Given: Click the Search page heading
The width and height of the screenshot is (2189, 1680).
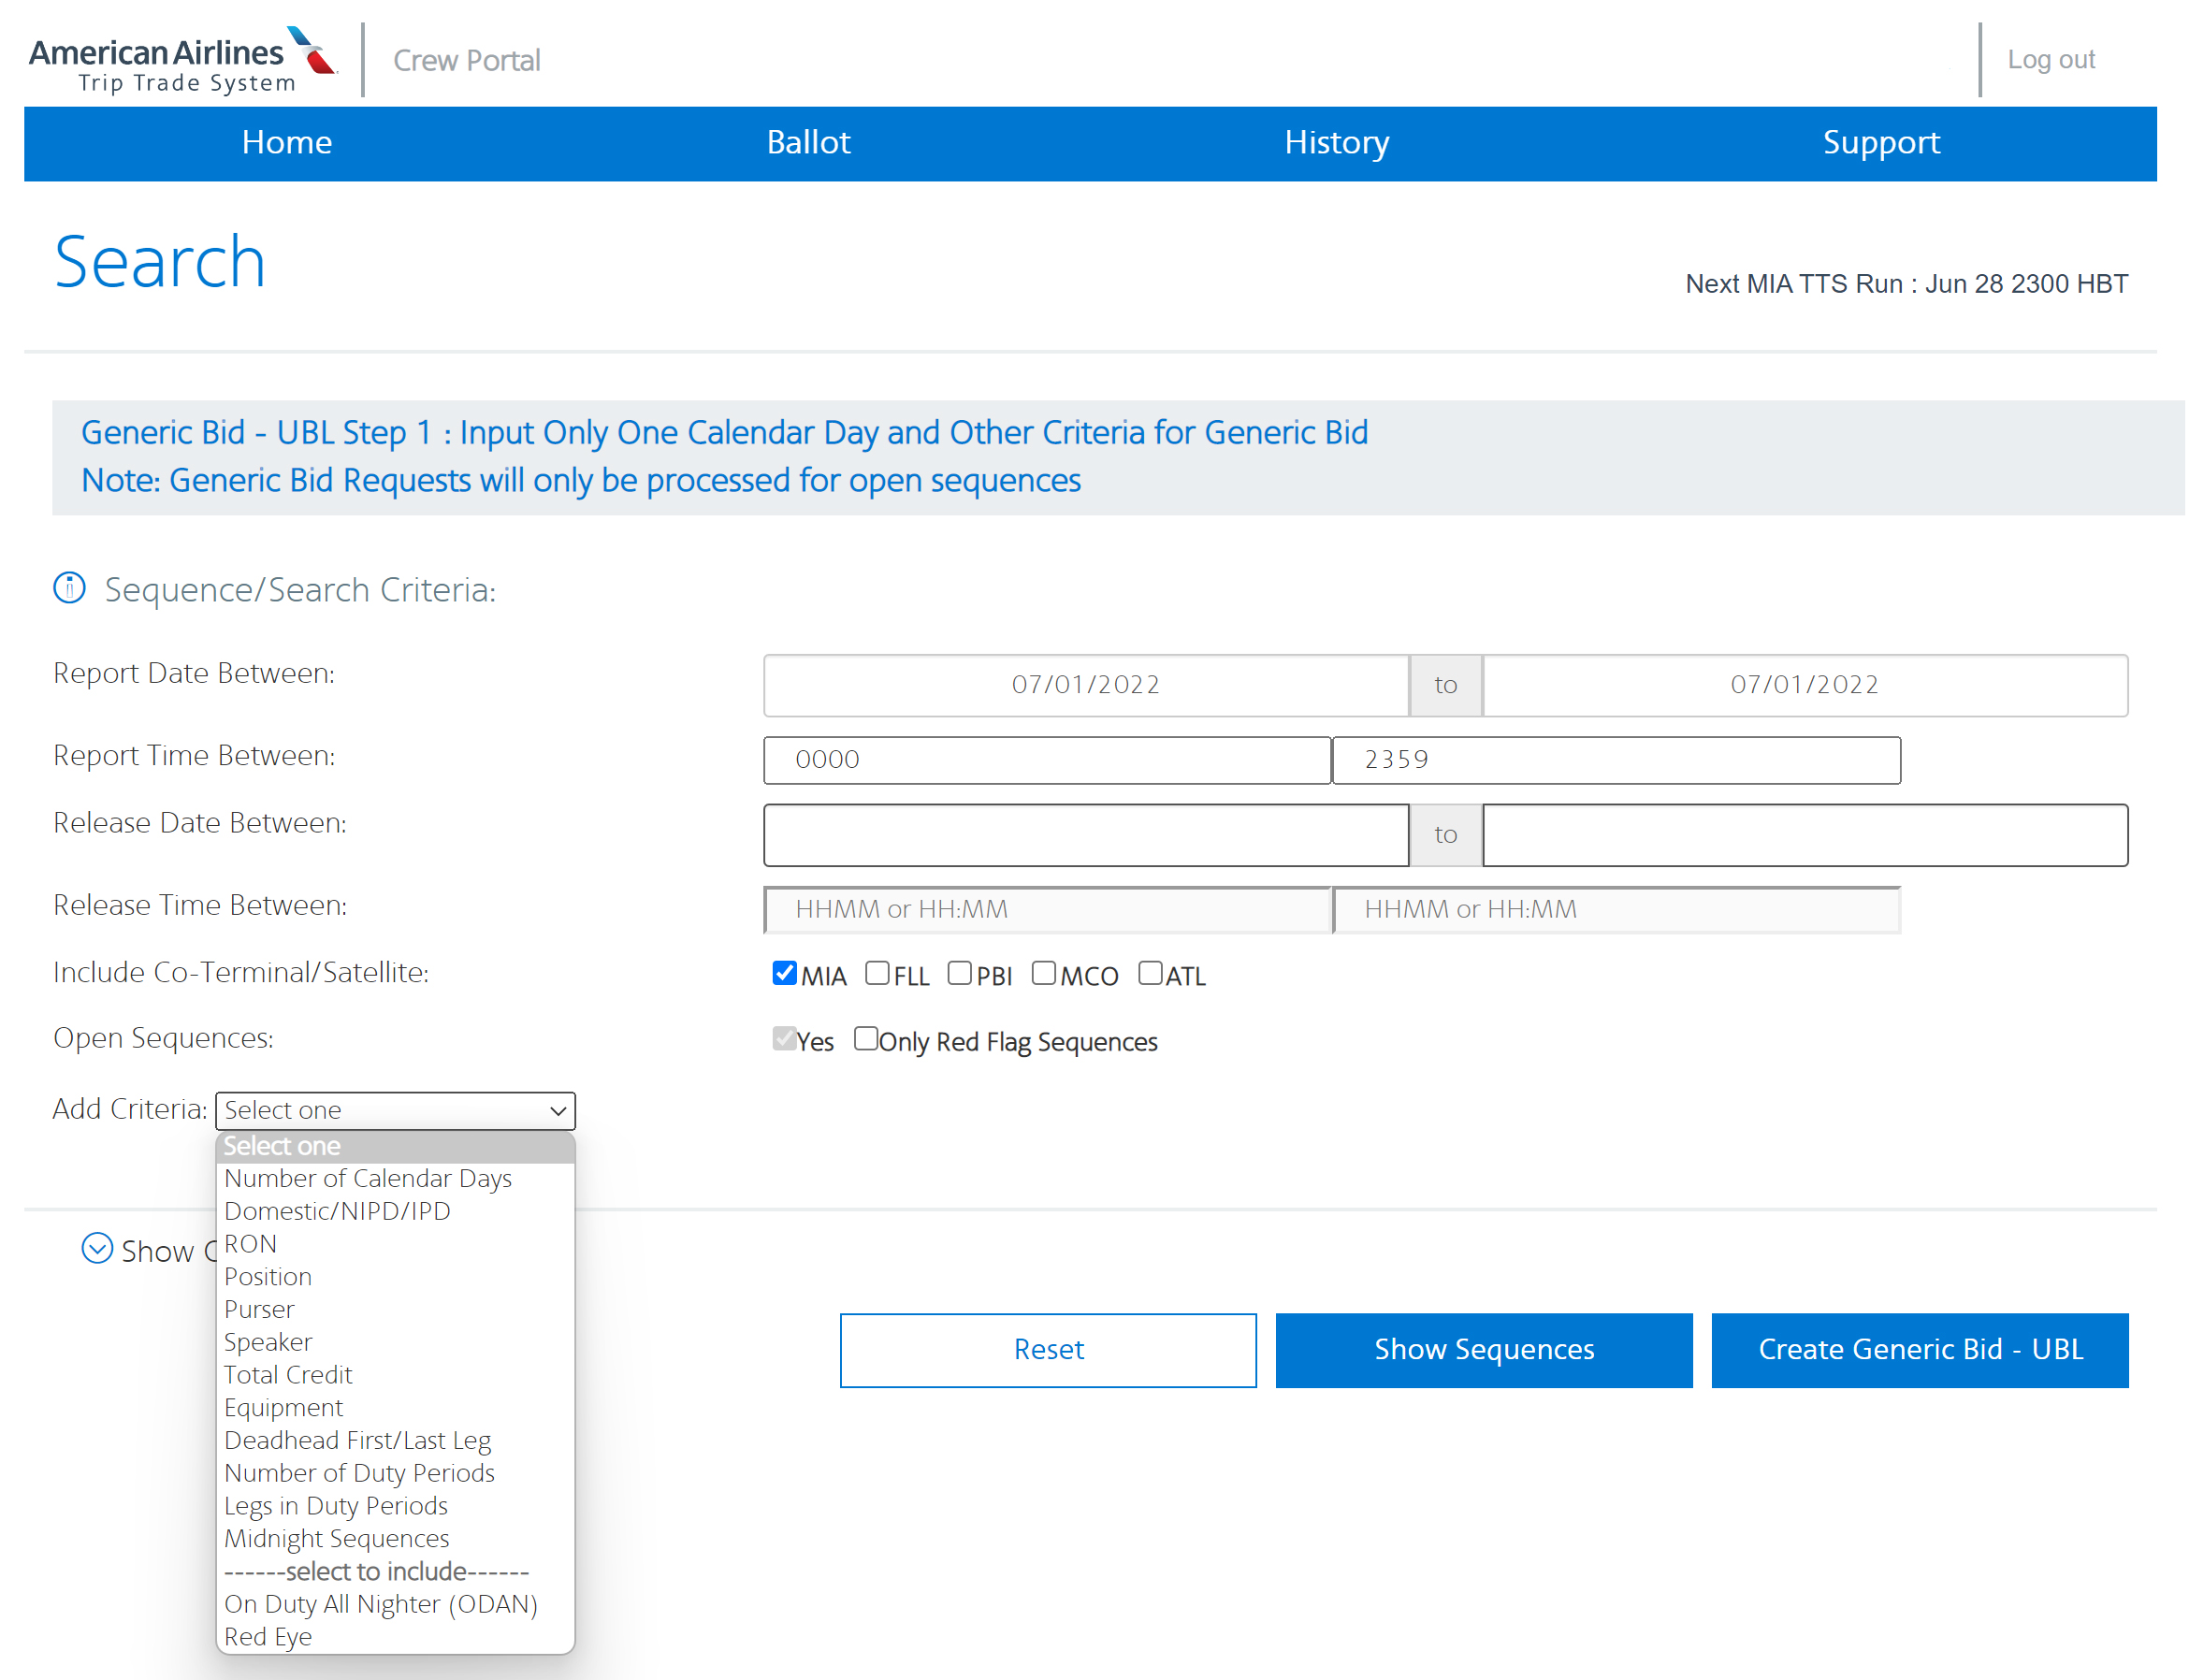Looking at the screenshot, I should click(160, 262).
